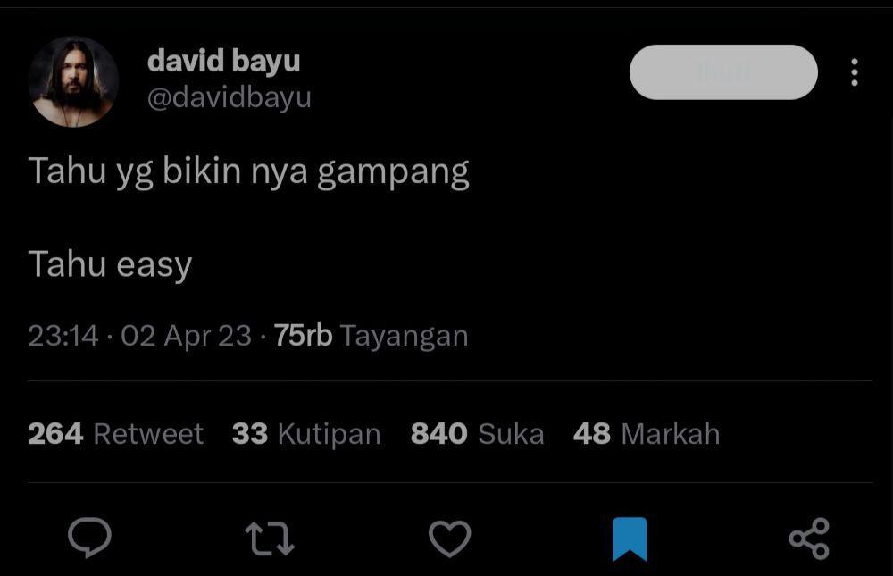The height and width of the screenshot is (576, 893).
Task: Share the tweet using the share icon
Action: [x=809, y=538]
